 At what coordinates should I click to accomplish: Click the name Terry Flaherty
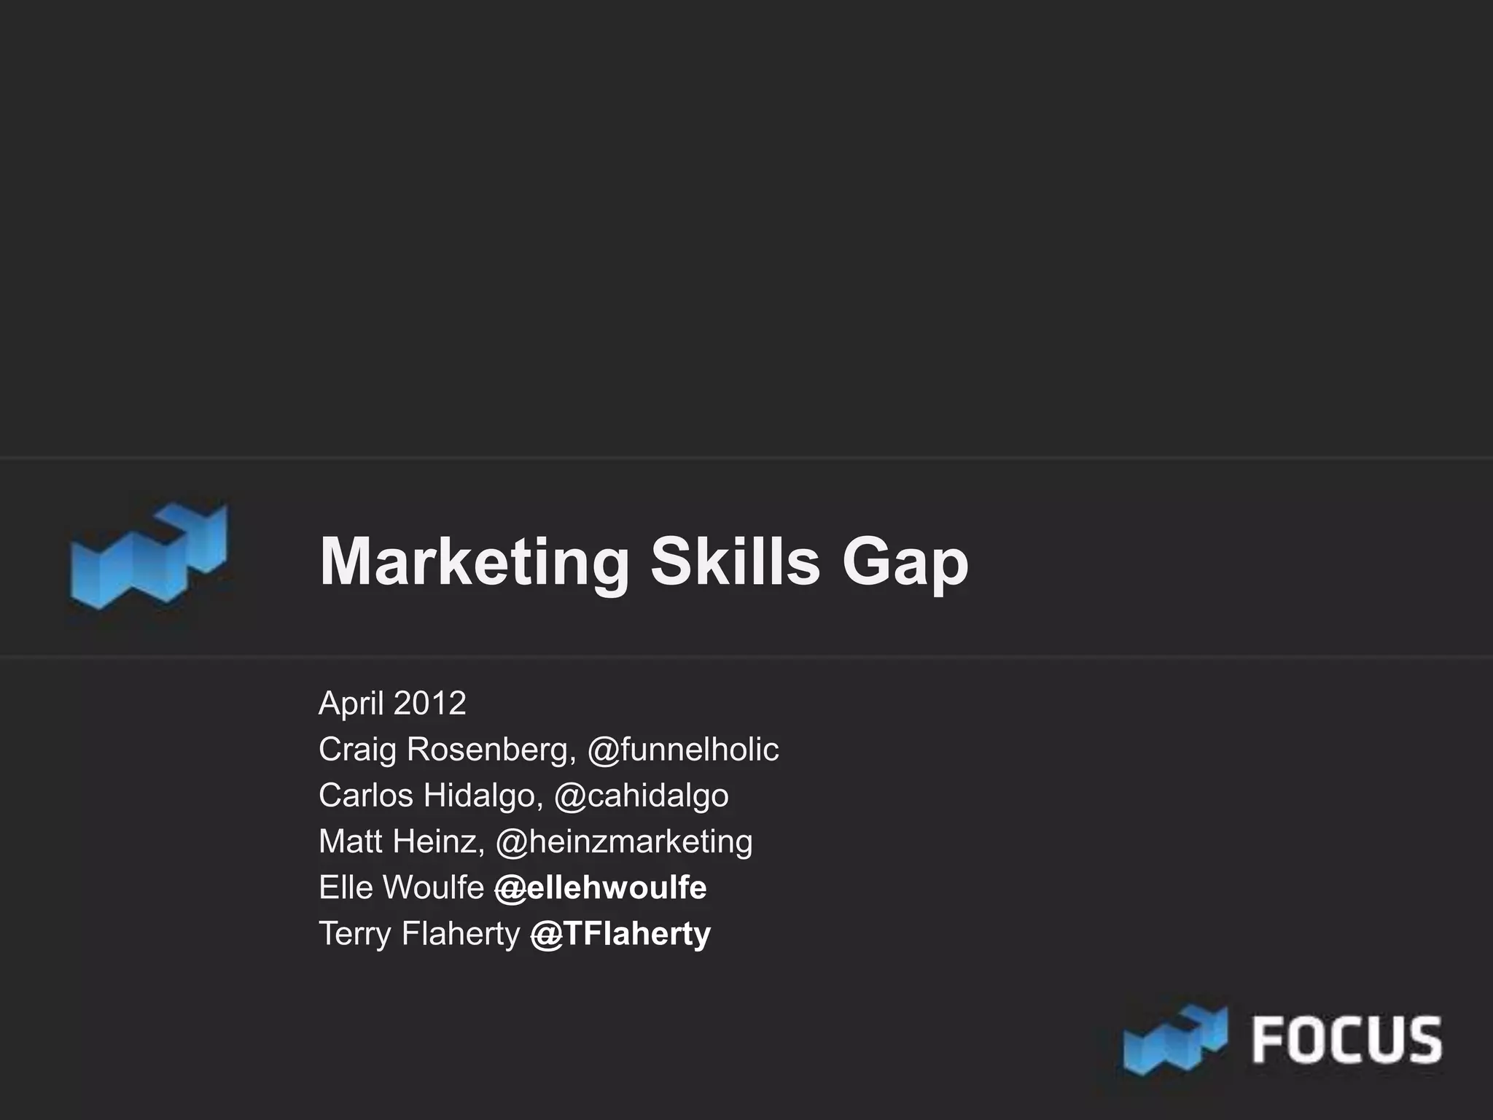click(x=419, y=933)
